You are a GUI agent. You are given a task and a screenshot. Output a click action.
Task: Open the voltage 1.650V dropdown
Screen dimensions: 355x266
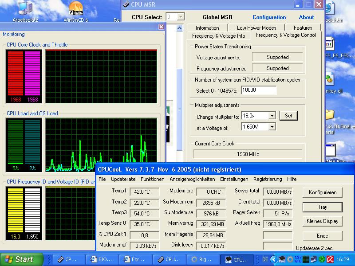click(x=272, y=127)
